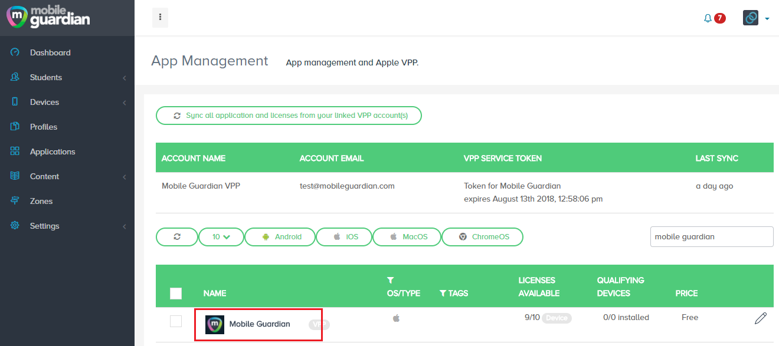Screen dimensions: 779x346
Task: Click Token for Mobile Guardian text
Action: click(x=512, y=186)
